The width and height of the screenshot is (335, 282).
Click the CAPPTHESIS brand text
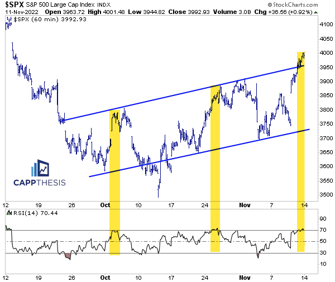click(40, 183)
